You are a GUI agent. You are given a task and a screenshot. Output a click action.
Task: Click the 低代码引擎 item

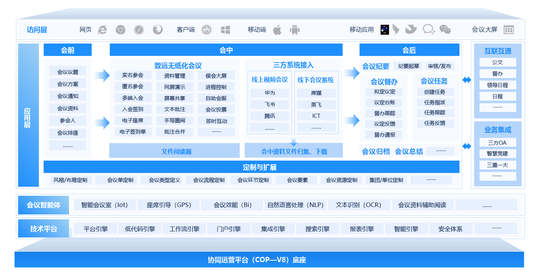(x=140, y=229)
